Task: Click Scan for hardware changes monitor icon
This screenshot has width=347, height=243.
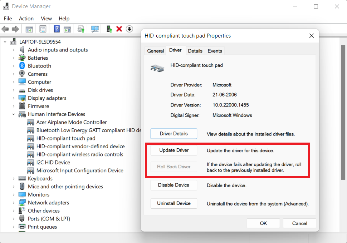Action: (x=95, y=29)
